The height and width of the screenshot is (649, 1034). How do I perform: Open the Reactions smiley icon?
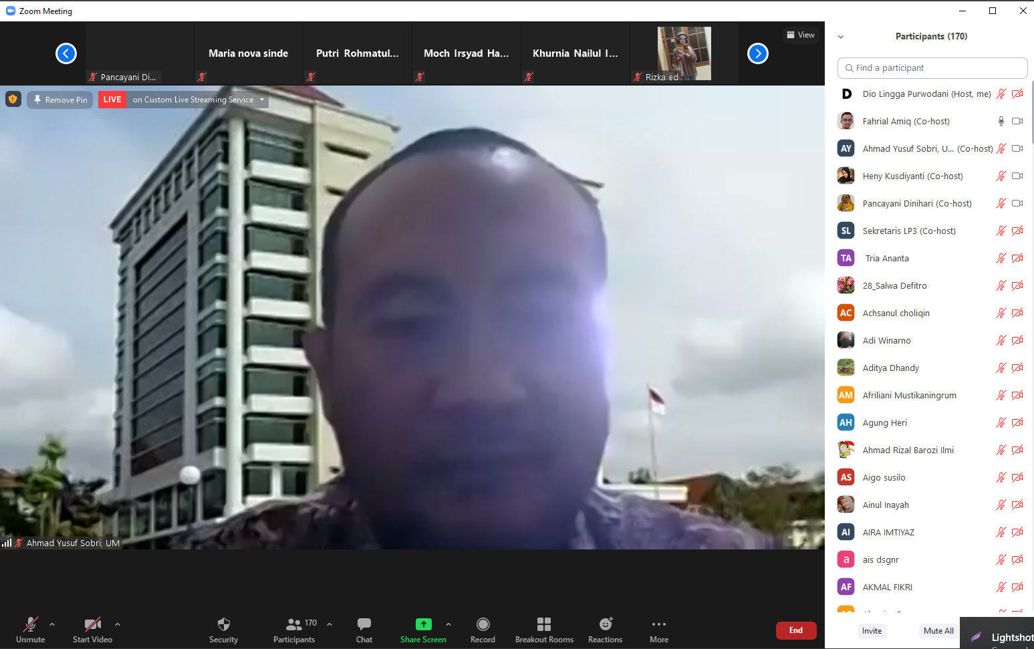pyautogui.click(x=606, y=624)
